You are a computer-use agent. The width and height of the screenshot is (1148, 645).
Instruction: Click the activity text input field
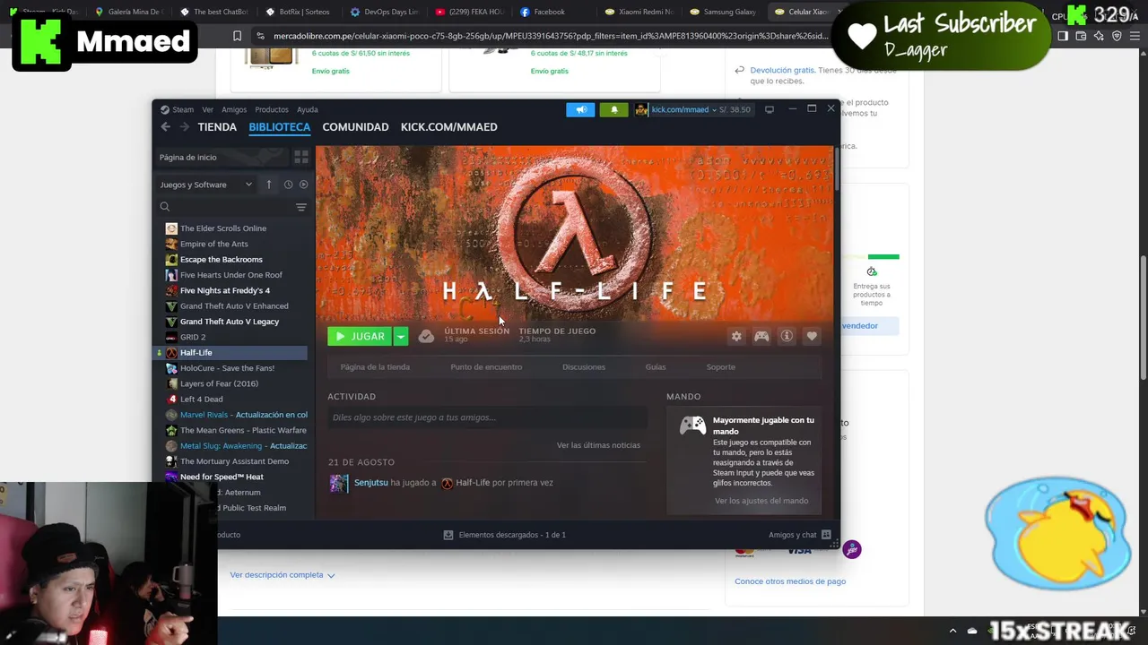(x=487, y=417)
